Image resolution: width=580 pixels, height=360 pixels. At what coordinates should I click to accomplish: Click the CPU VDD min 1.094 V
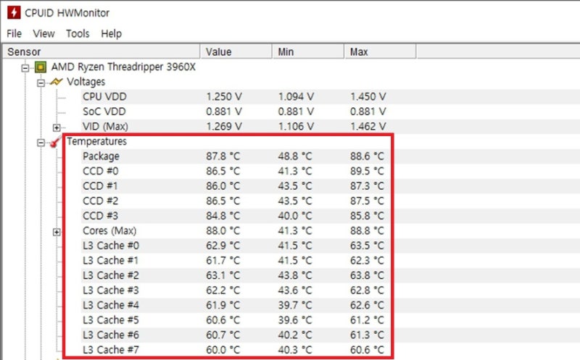(x=296, y=96)
